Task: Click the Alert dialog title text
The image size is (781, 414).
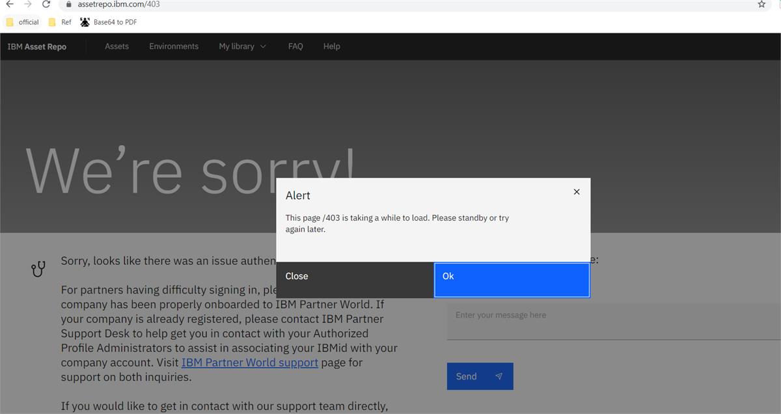Action: (x=298, y=195)
